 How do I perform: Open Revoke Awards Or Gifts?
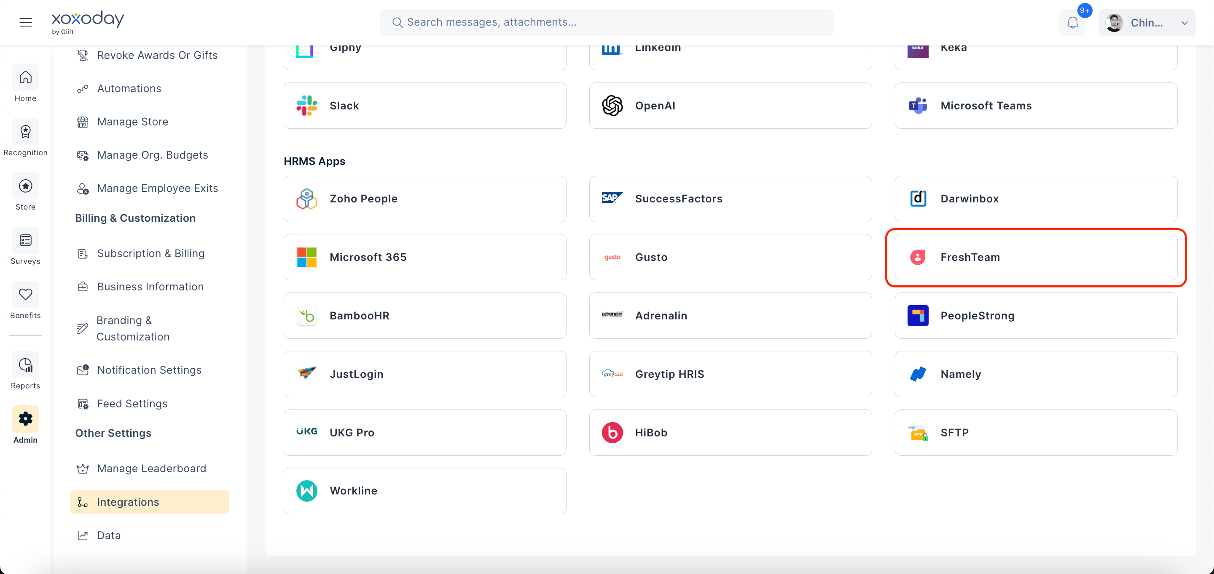(x=148, y=55)
